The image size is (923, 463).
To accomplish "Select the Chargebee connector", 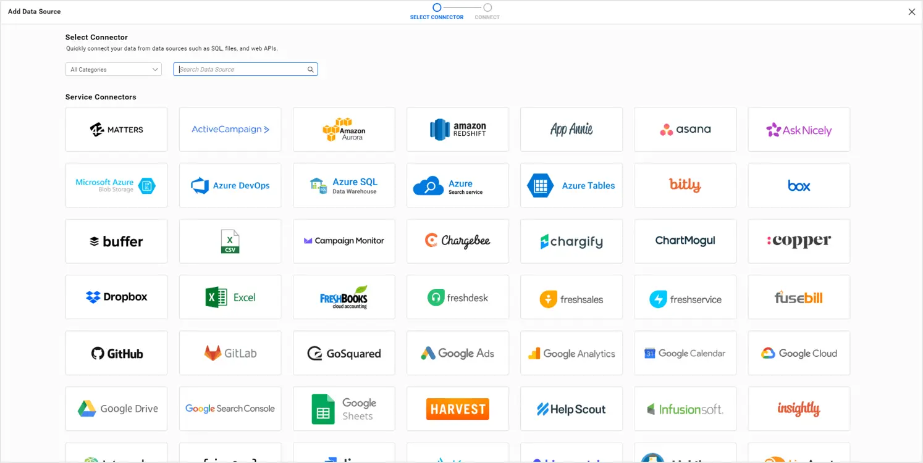I will [457, 241].
